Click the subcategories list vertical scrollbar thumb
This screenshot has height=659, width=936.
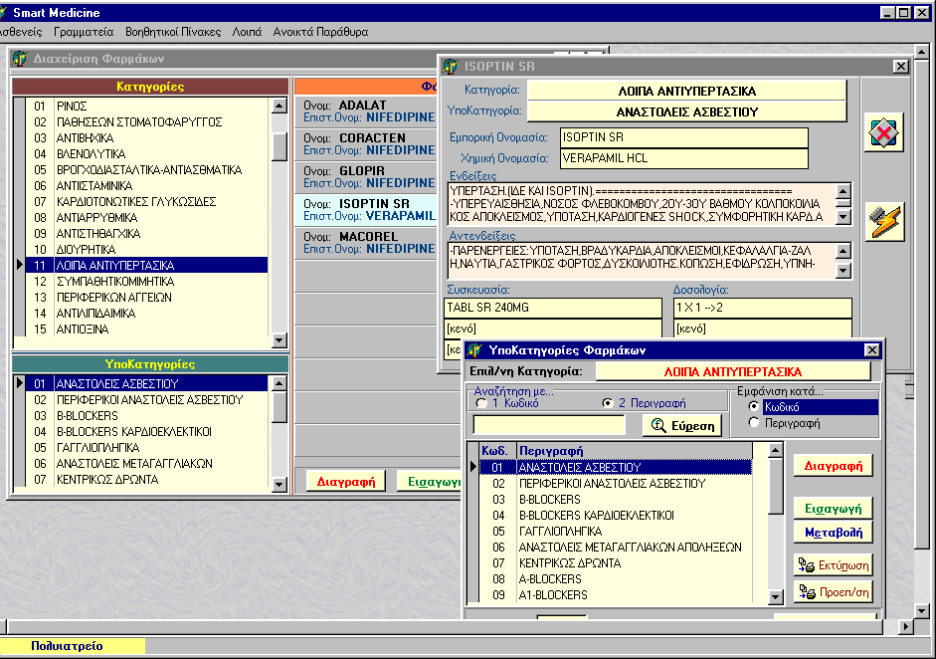[280, 406]
